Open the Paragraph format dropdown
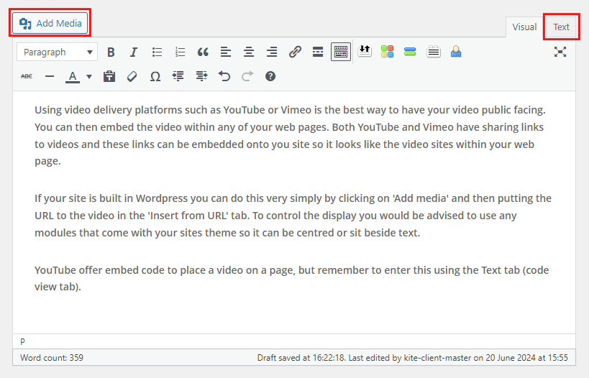589x378 pixels. pos(57,52)
